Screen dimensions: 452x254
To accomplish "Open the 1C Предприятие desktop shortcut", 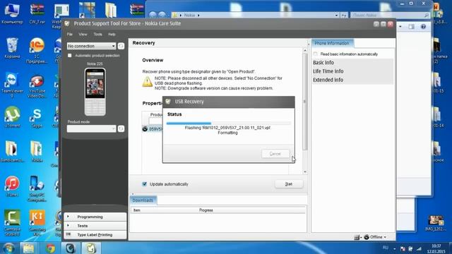I will (x=37, y=50).
